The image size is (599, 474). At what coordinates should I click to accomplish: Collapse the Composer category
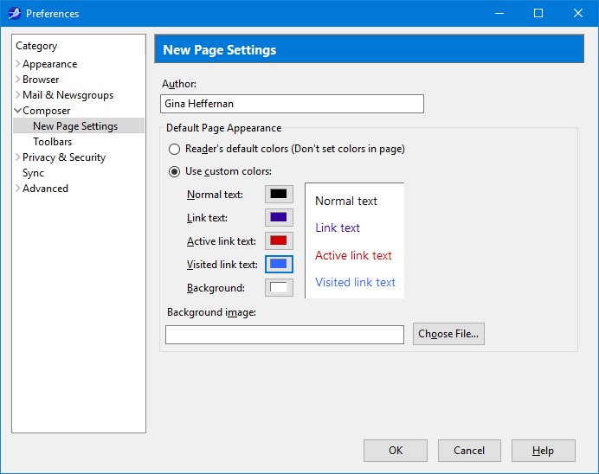[x=17, y=111]
